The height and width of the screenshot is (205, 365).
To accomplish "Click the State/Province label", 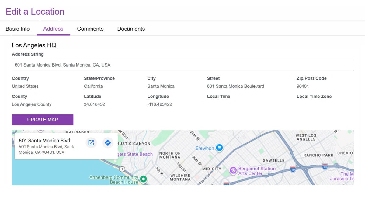I will coord(99,78).
